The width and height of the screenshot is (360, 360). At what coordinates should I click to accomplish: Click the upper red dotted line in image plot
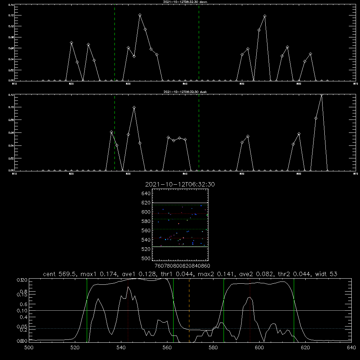180,214
